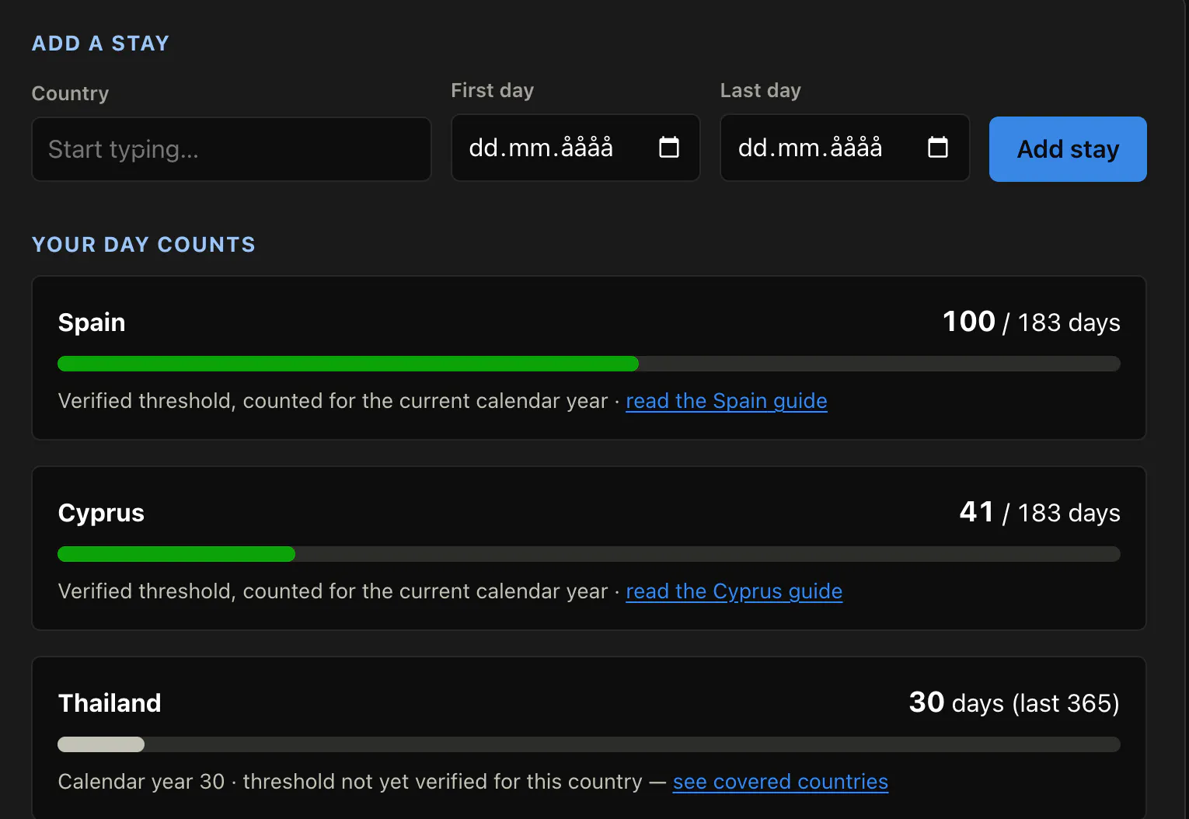Click the Last day field label

760,90
